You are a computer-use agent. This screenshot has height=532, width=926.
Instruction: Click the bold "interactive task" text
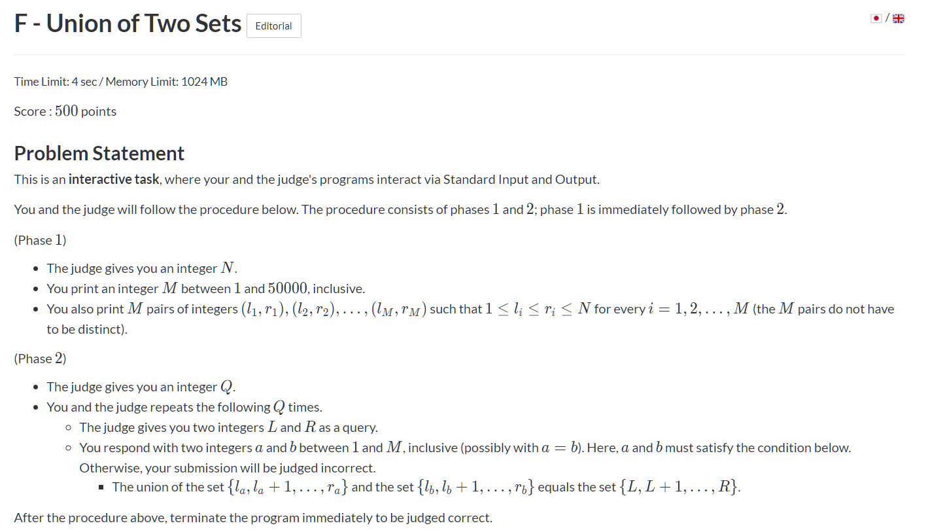pos(113,179)
